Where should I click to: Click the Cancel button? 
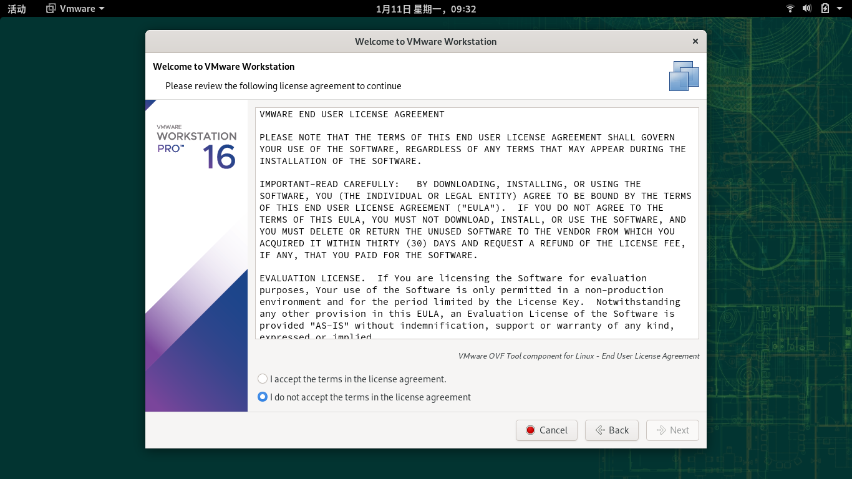tap(546, 430)
